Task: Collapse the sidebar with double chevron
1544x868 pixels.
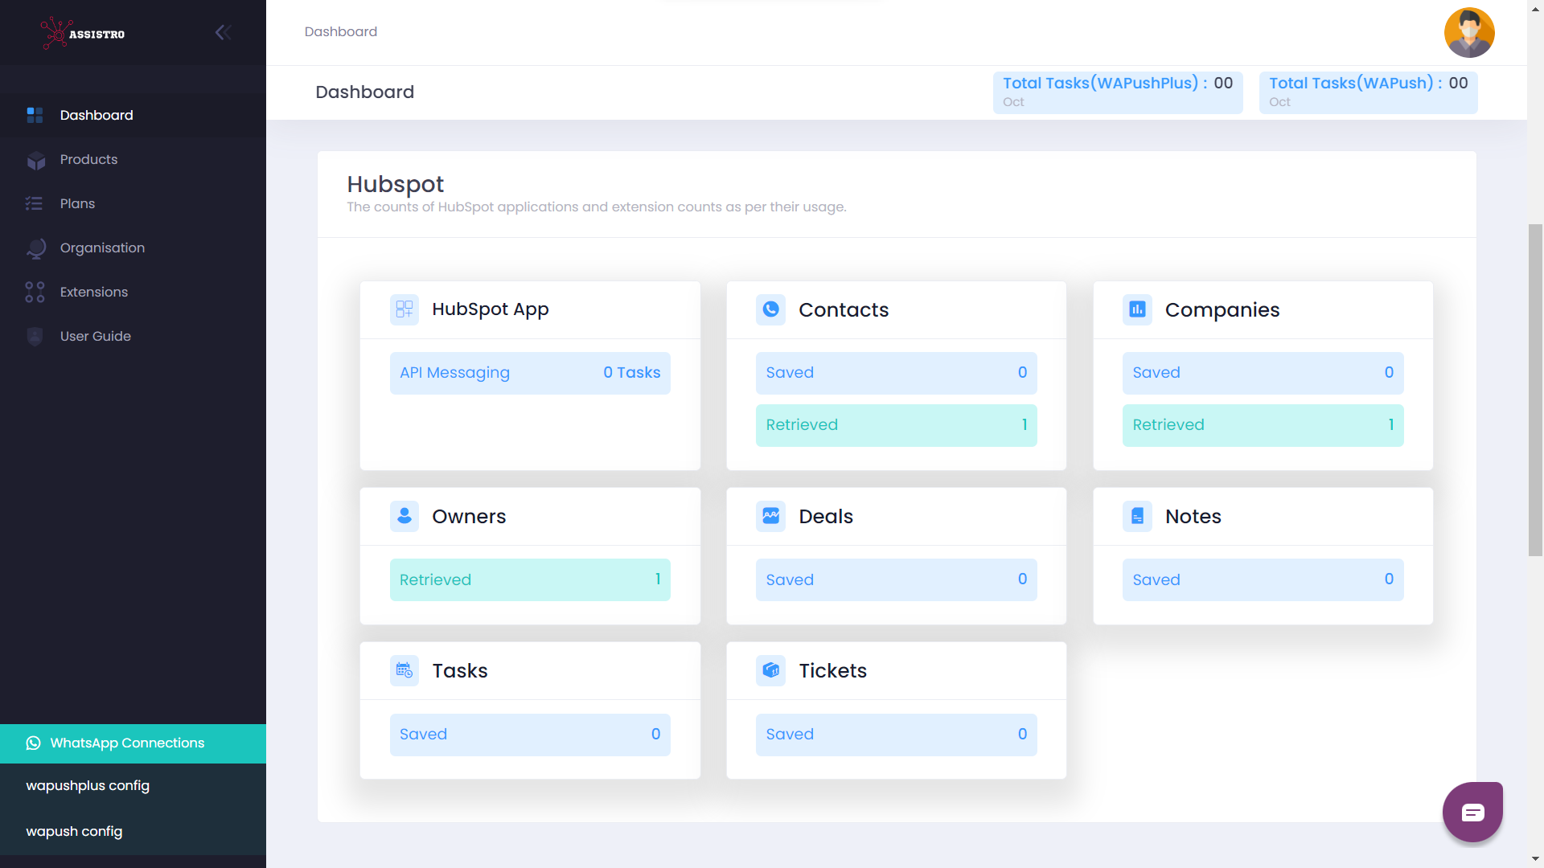Action: [x=223, y=32]
